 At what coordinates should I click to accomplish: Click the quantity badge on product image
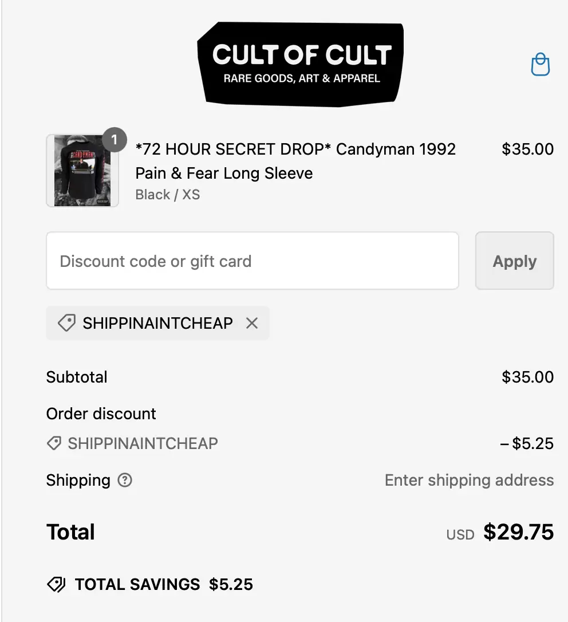tap(115, 140)
